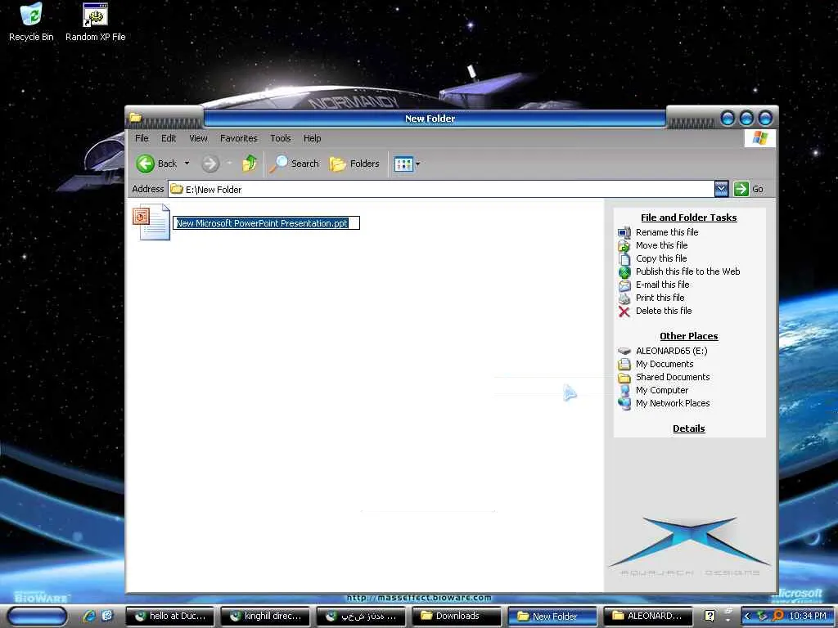
Task: Toggle the Folders pane button
Action: tap(354, 164)
